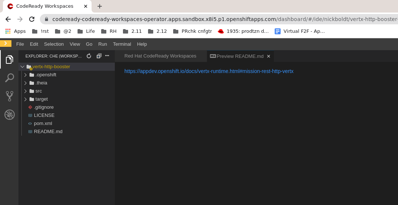Open Explorer more actions ellipsis
Image resolution: width=398 pixels, height=205 pixels.
pyautogui.click(x=107, y=56)
